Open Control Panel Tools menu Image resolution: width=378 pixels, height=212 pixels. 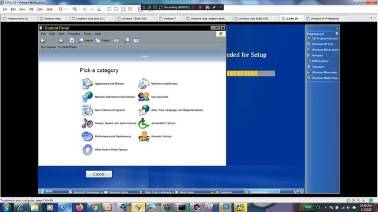(87, 34)
